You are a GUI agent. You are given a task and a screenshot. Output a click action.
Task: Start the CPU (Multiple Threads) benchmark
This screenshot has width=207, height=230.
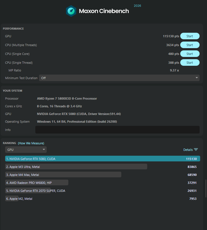(x=190, y=45)
